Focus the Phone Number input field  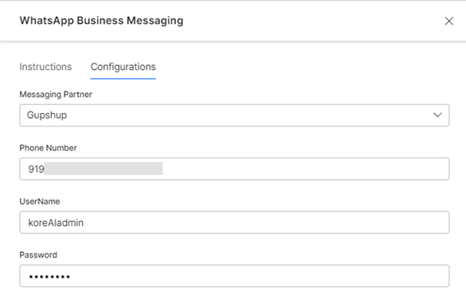click(x=234, y=169)
